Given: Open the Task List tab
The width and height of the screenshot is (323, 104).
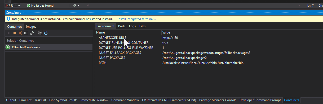Looking at the screenshot, I should [x=41, y=100].
